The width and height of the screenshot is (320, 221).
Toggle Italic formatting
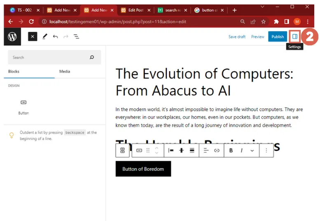pos(242,150)
